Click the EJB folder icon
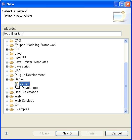 12,49
